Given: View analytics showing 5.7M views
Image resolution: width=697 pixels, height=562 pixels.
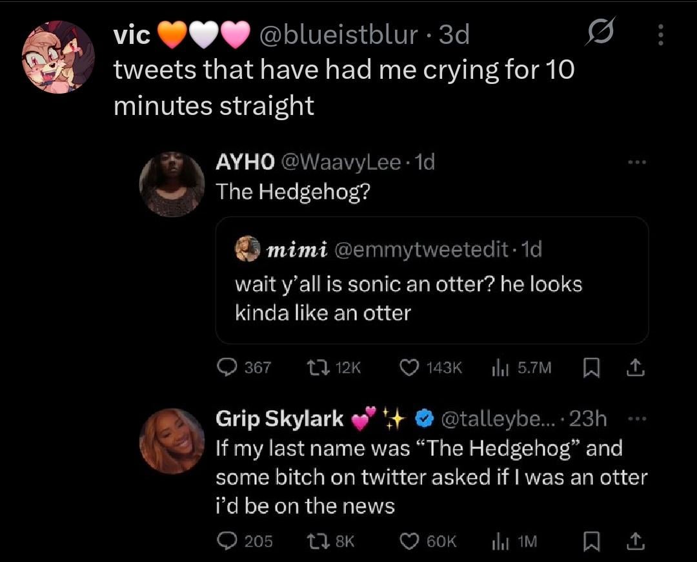Looking at the screenshot, I should [x=521, y=368].
